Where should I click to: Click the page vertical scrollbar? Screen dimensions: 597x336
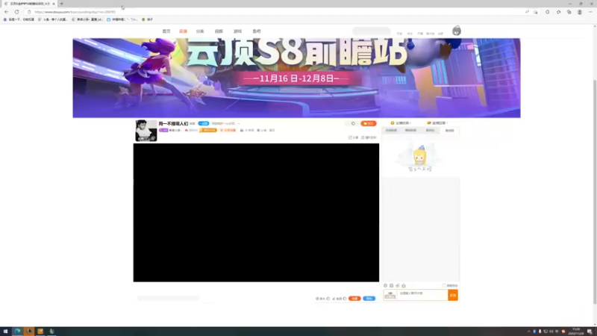tap(595, 190)
